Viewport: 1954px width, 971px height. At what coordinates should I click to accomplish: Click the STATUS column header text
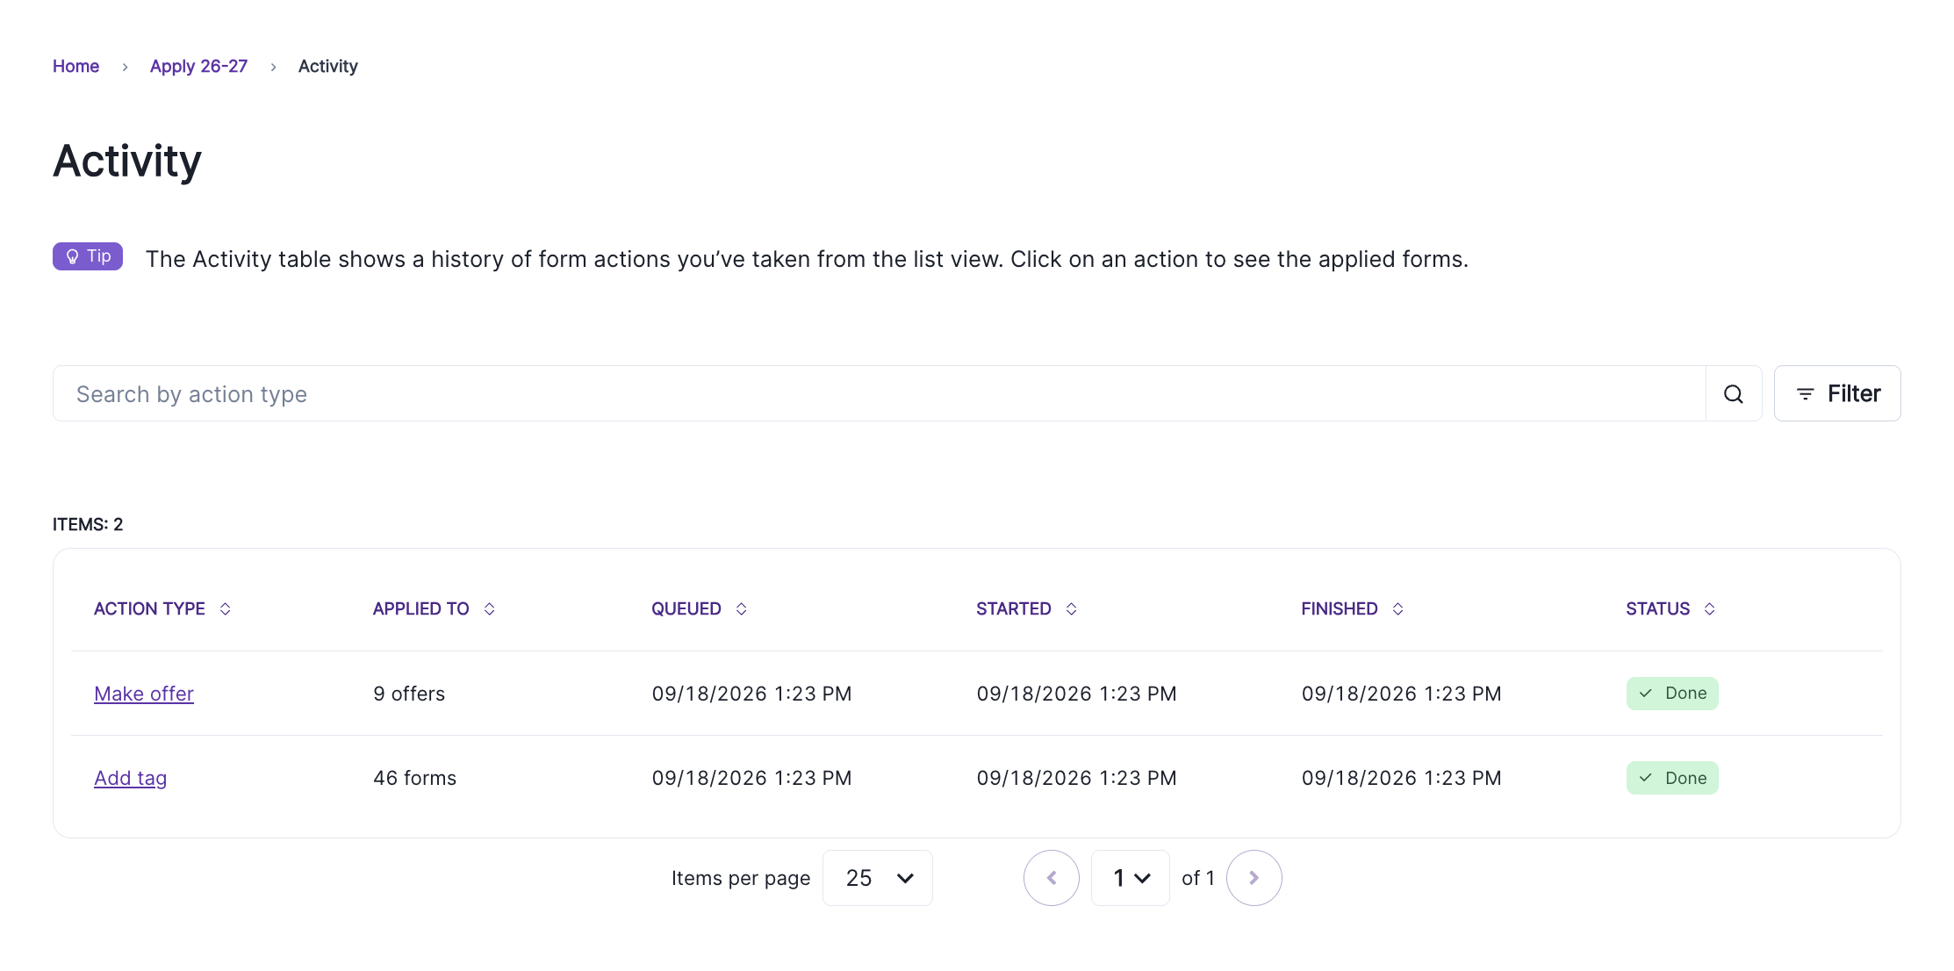click(1657, 609)
